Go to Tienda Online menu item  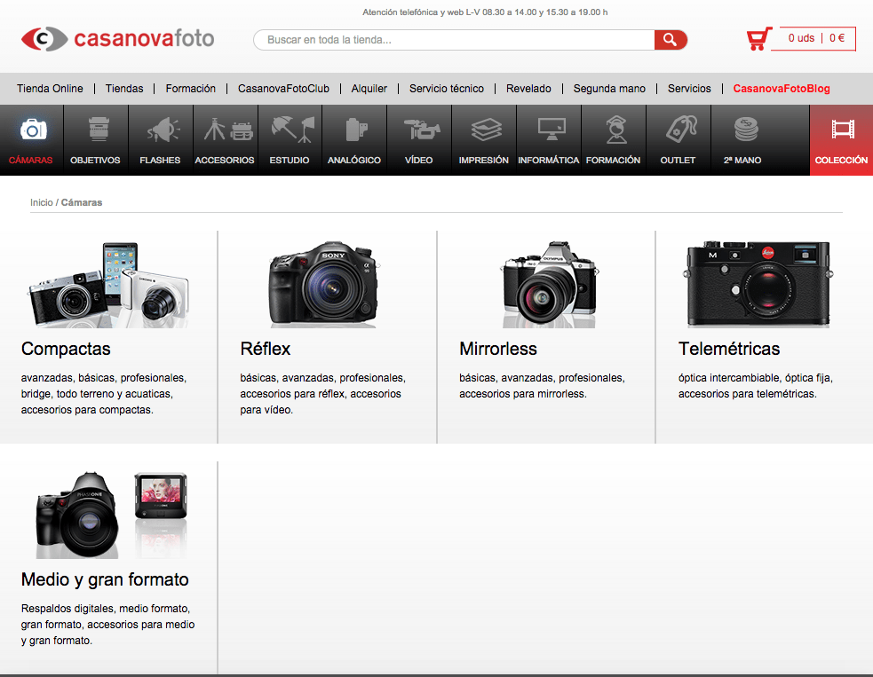click(x=50, y=89)
